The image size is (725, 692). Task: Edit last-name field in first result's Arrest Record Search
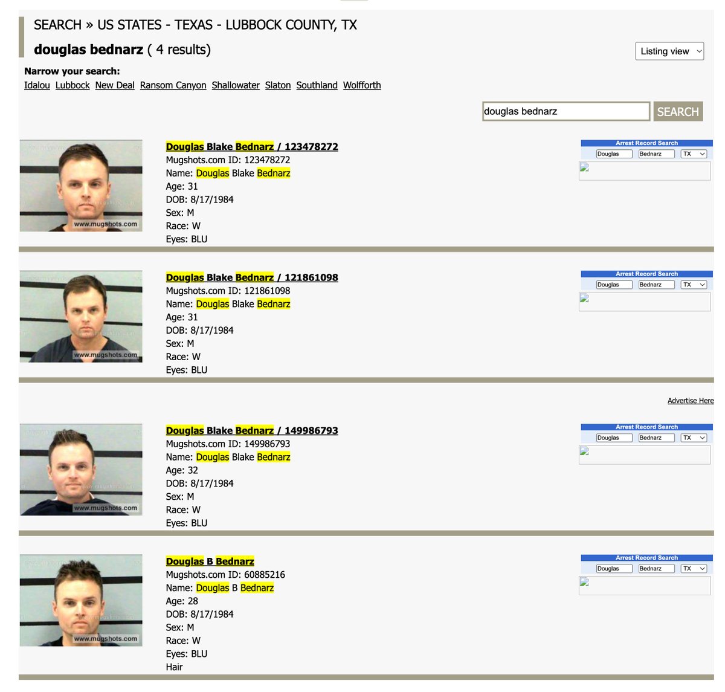tap(656, 154)
